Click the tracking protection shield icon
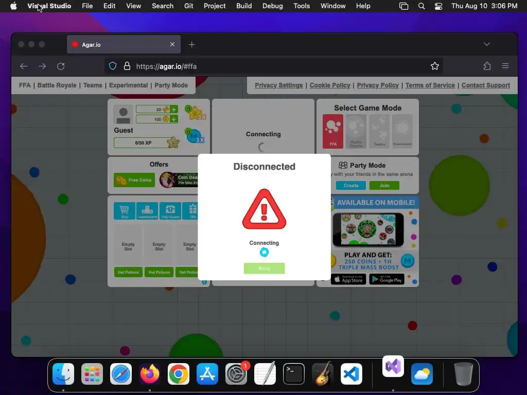The image size is (527, 395). pyautogui.click(x=113, y=66)
